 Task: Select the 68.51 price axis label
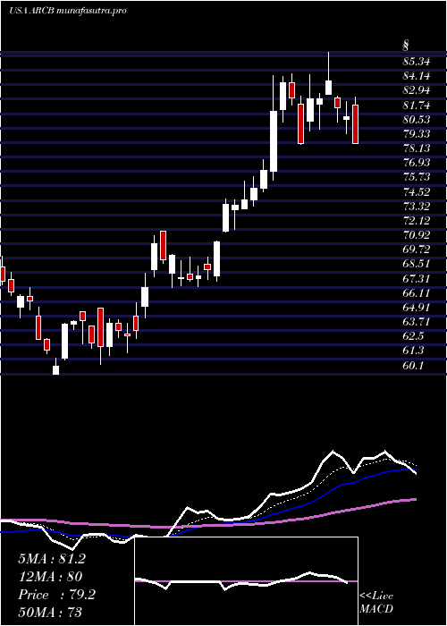tap(417, 265)
